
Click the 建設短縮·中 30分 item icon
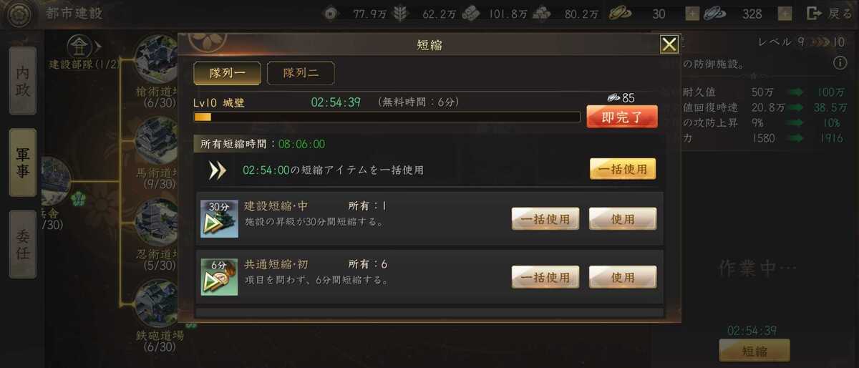click(219, 218)
